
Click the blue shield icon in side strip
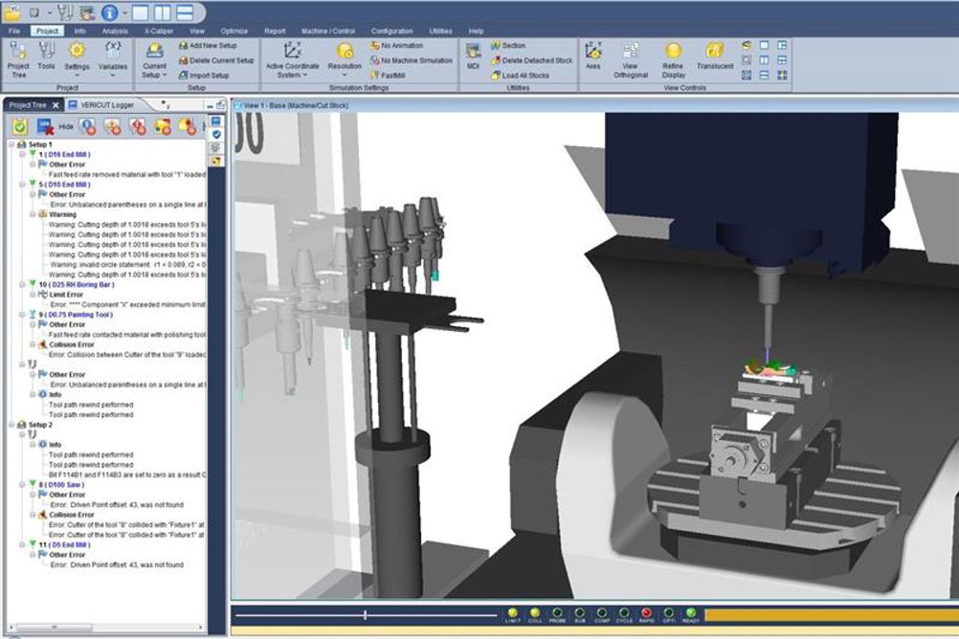pyautogui.click(x=216, y=135)
